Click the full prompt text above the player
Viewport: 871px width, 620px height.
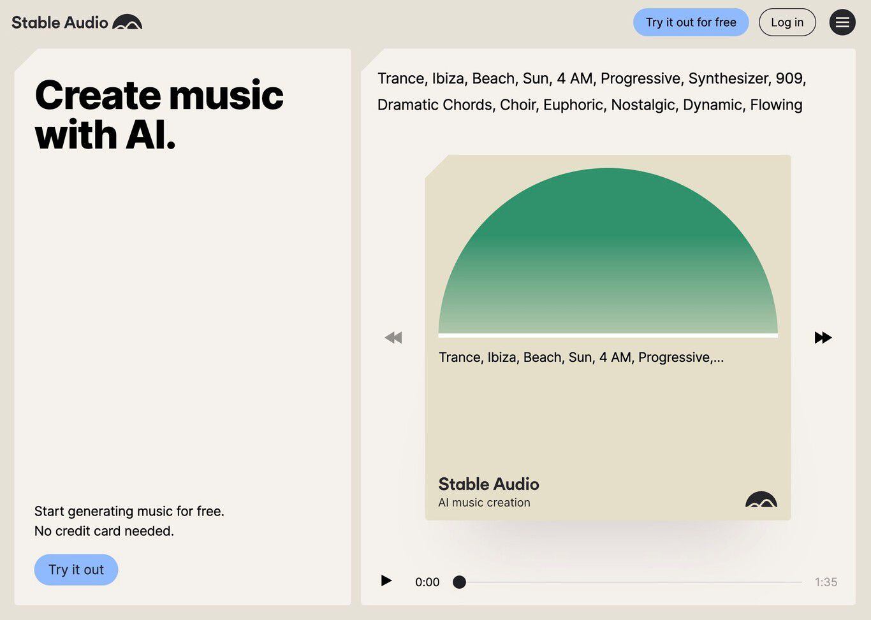point(591,91)
